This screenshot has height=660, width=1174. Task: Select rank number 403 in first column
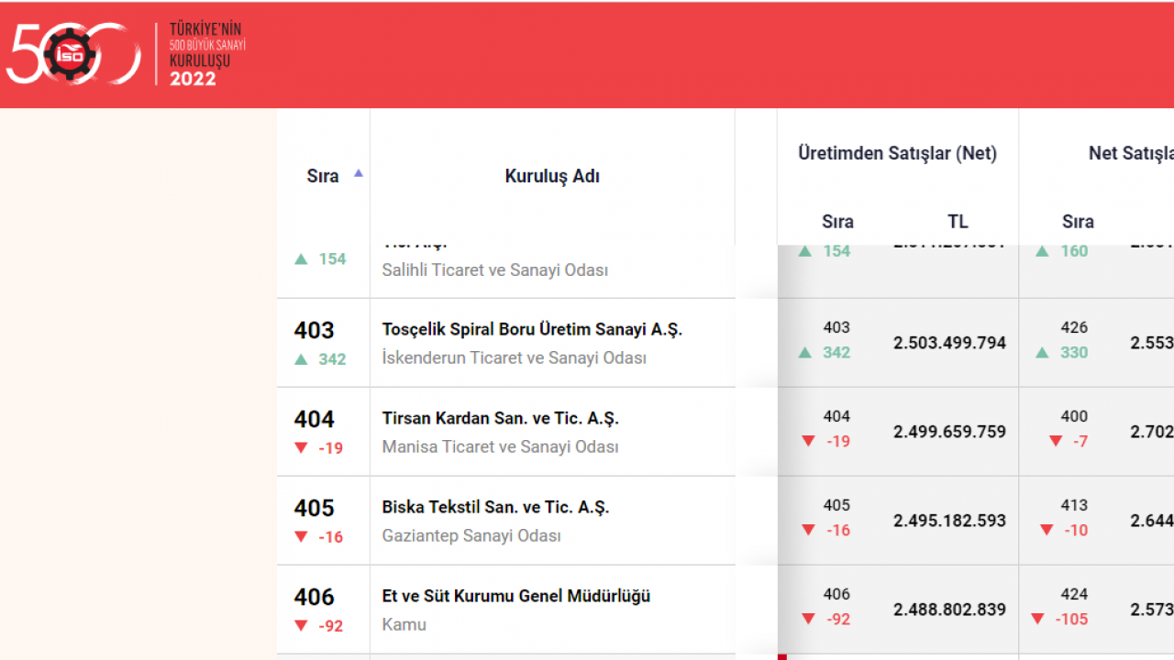(x=314, y=330)
